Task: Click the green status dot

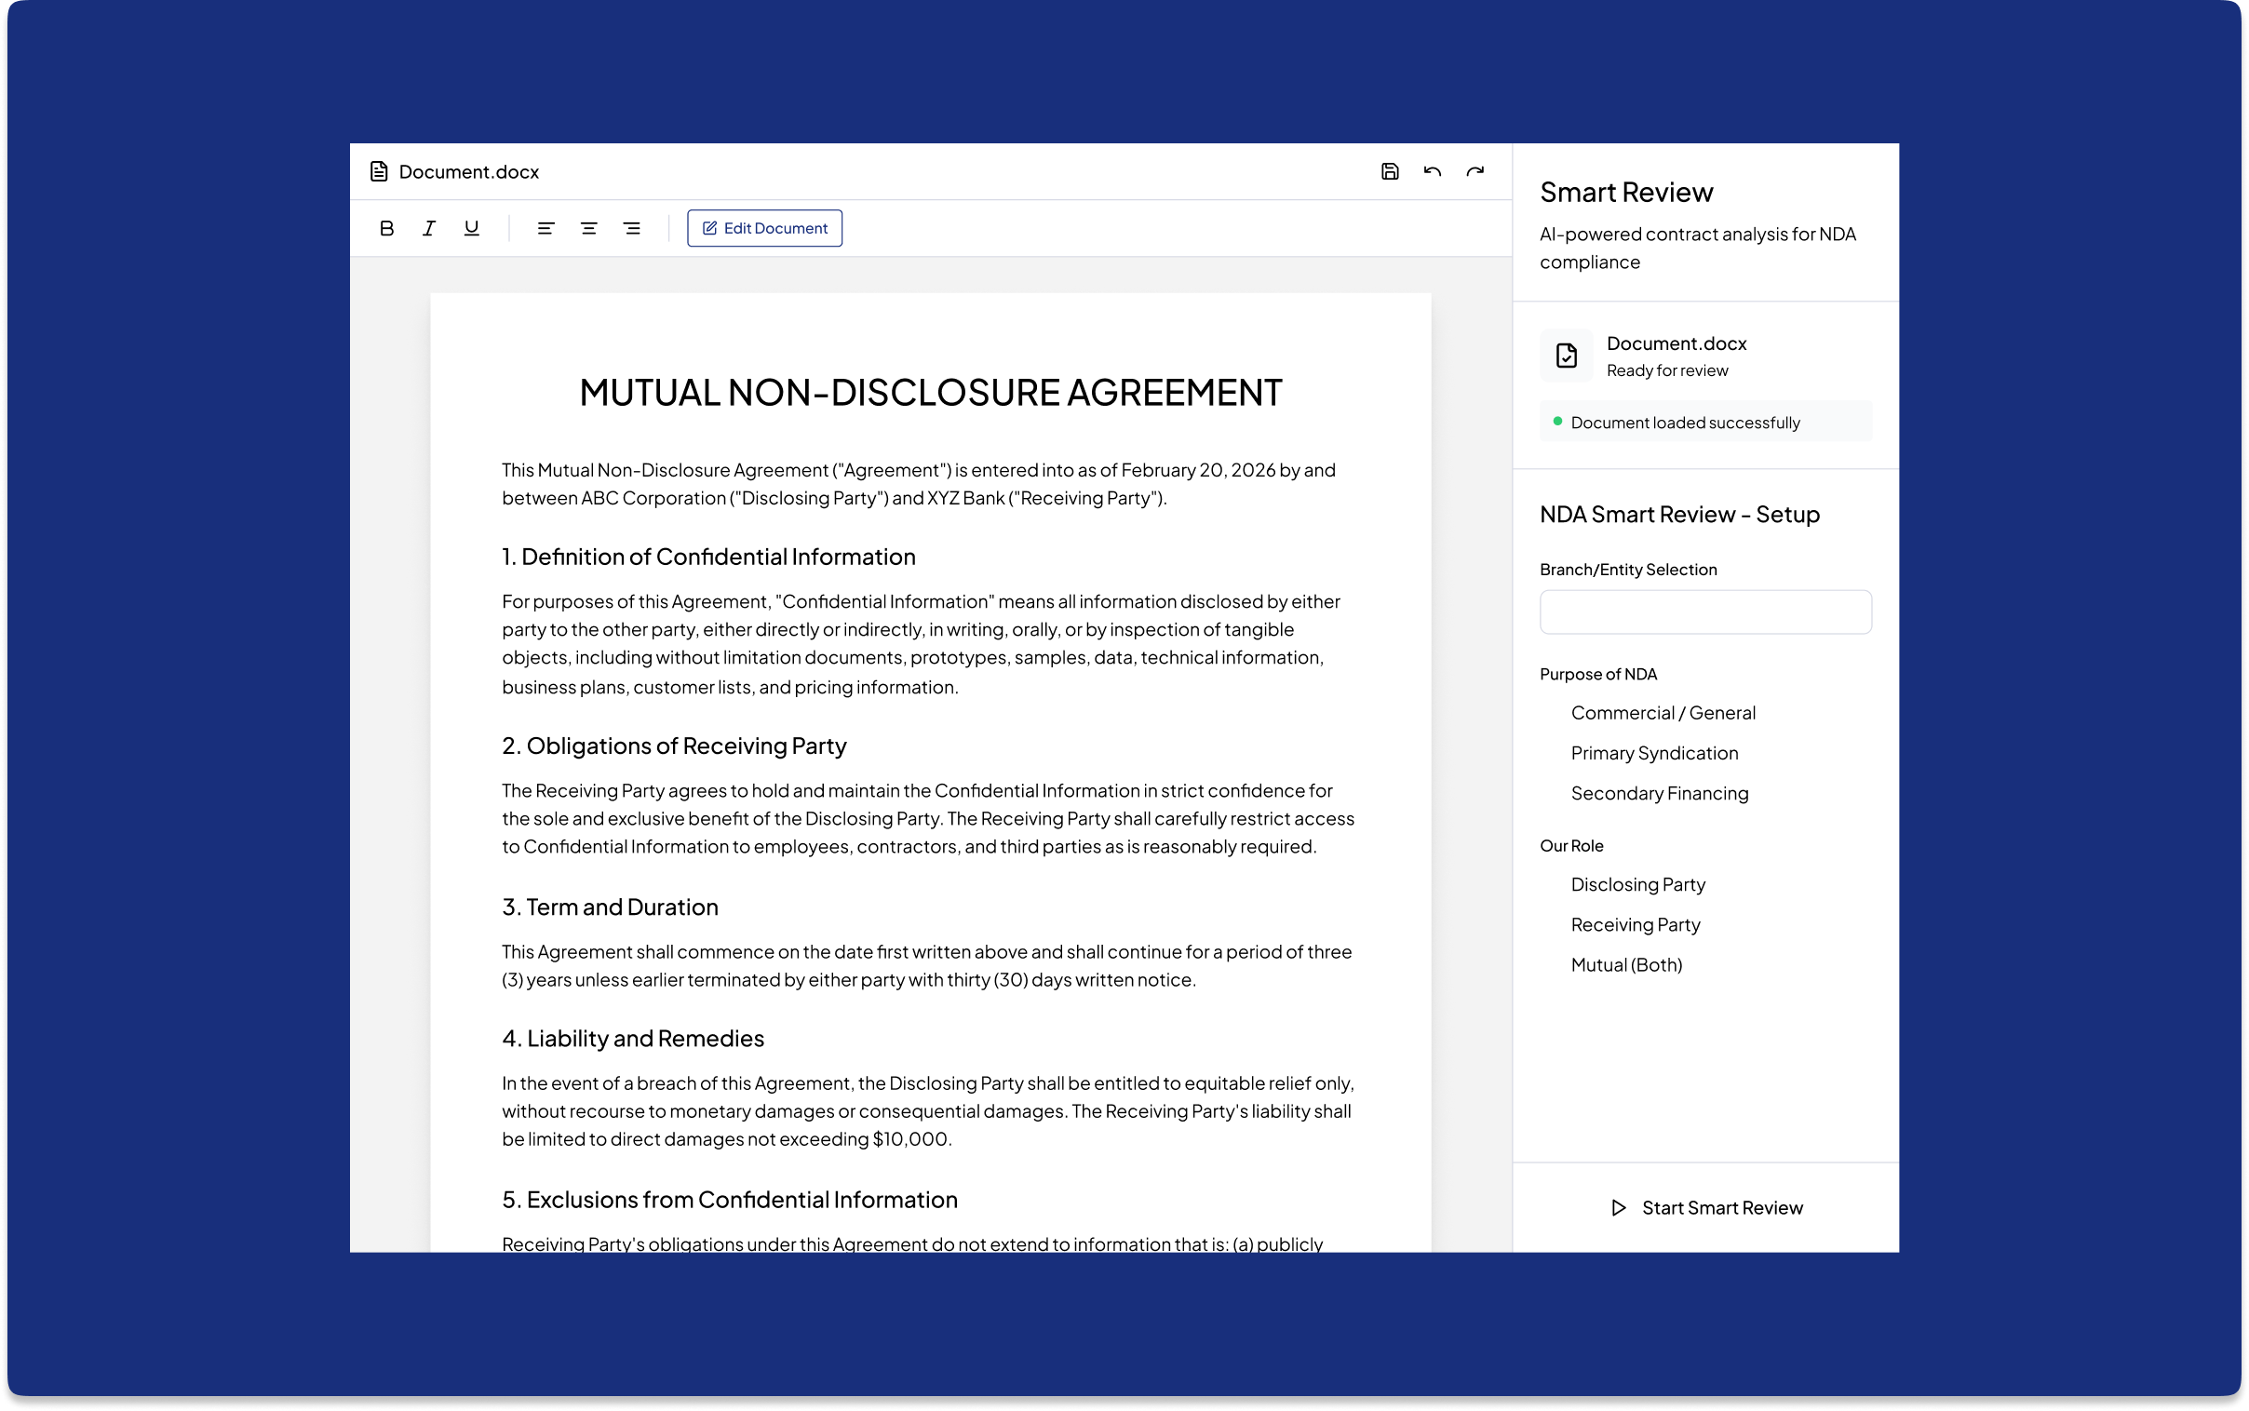Action: (1557, 422)
